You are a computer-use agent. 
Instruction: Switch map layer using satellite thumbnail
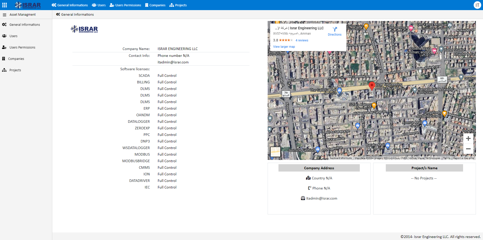tap(275, 152)
